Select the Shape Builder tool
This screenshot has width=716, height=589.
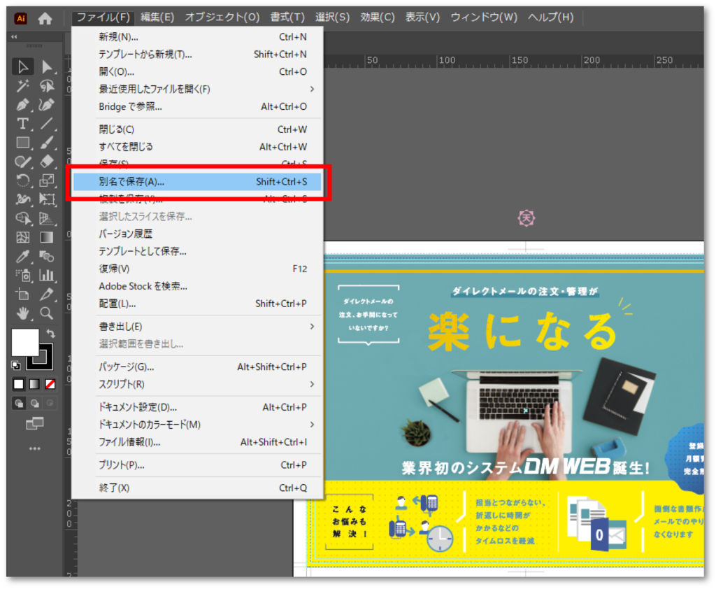pyautogui.click(x=22, y=218)
